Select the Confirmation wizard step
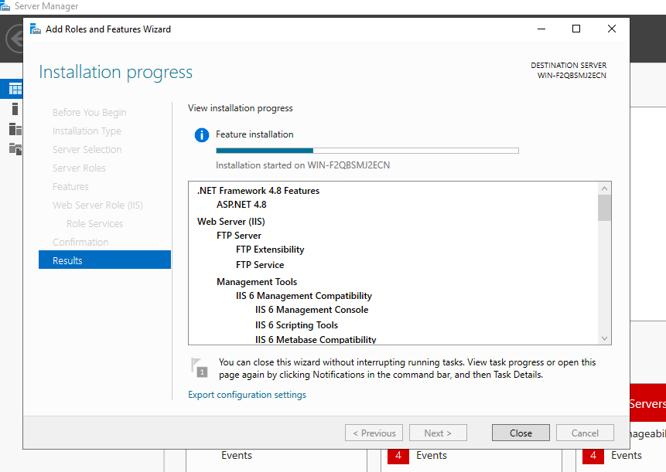This screenshot has height=472, width=666. pos(80,242)
